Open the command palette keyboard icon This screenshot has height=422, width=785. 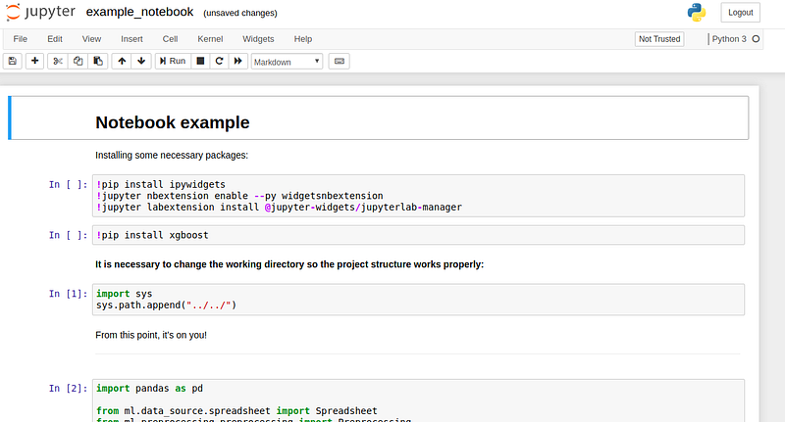point(340,61)
